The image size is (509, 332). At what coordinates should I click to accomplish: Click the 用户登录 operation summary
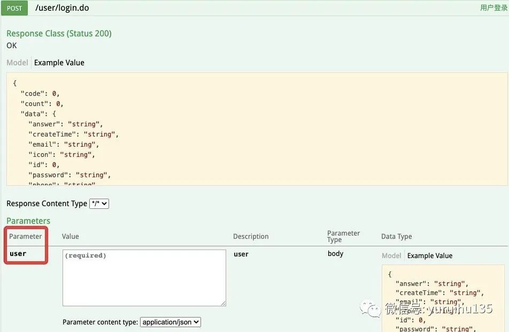(493, 8)
